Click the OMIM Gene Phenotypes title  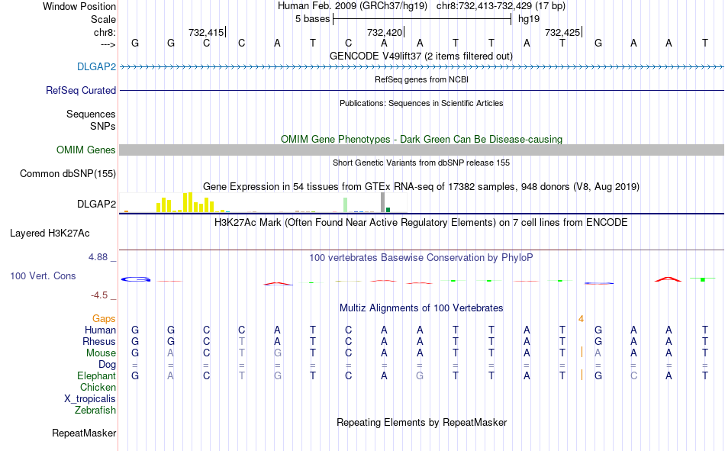pyautogui.click(x=421, y=139)
